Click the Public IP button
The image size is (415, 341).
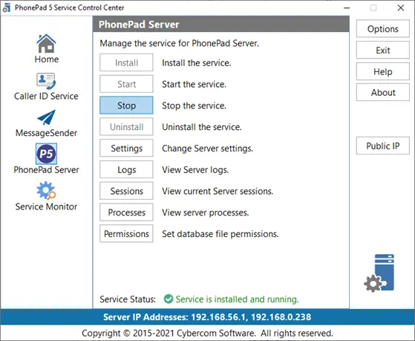(383, 146)
